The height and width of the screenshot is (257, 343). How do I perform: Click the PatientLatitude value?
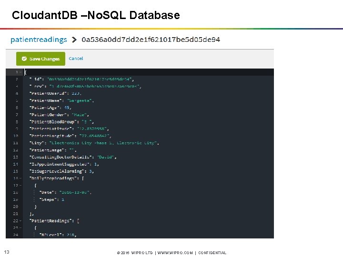[92, 128]
